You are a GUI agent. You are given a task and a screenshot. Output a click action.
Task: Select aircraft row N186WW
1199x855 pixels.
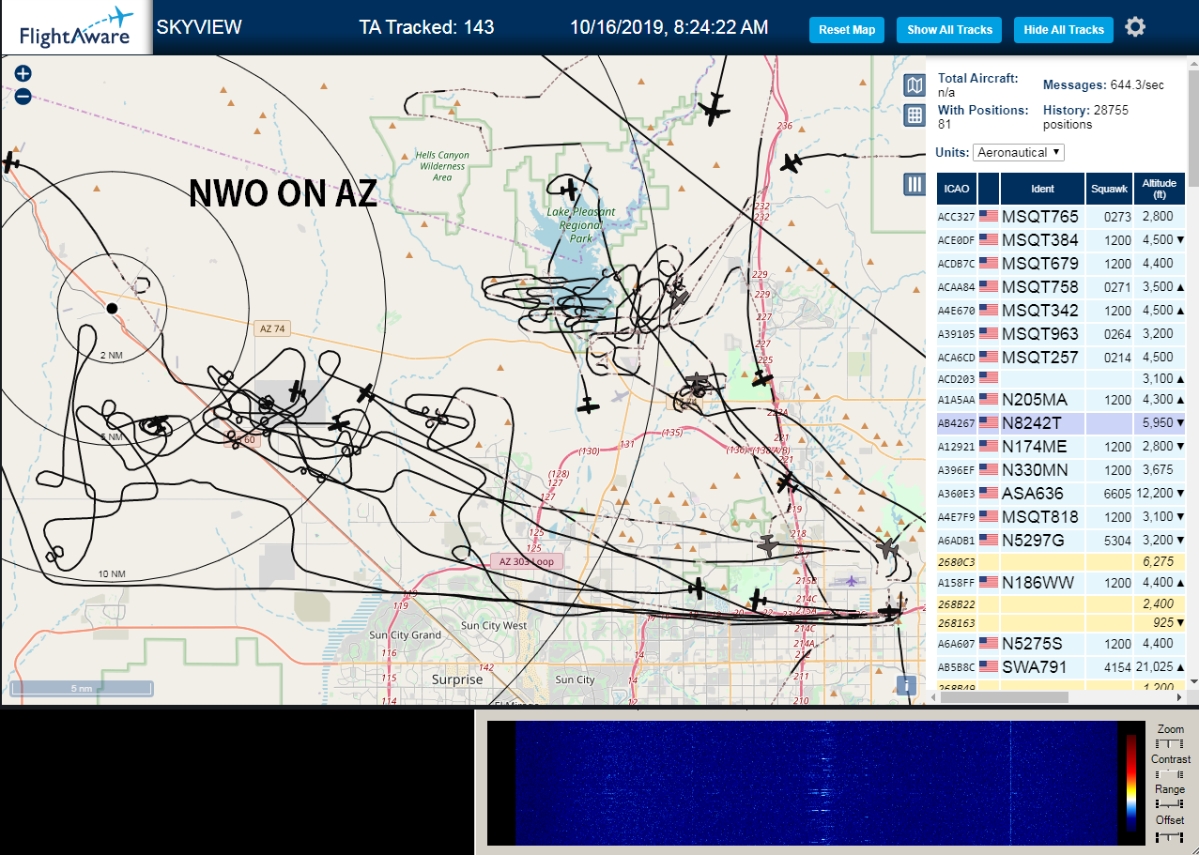[x=1061, y=583]
